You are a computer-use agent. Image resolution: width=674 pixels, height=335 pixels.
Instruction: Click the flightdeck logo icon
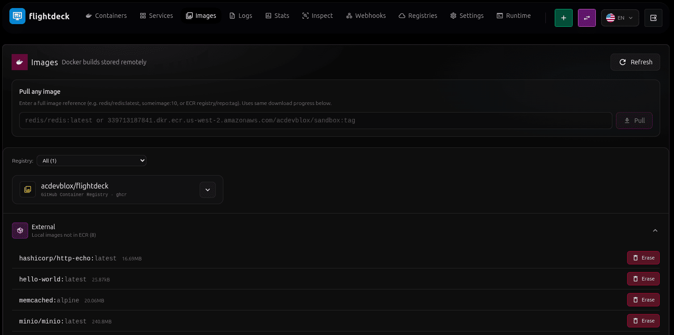click(17, 16)
